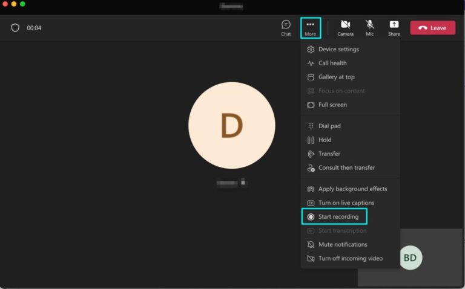Start recording the call

point(334,216)
